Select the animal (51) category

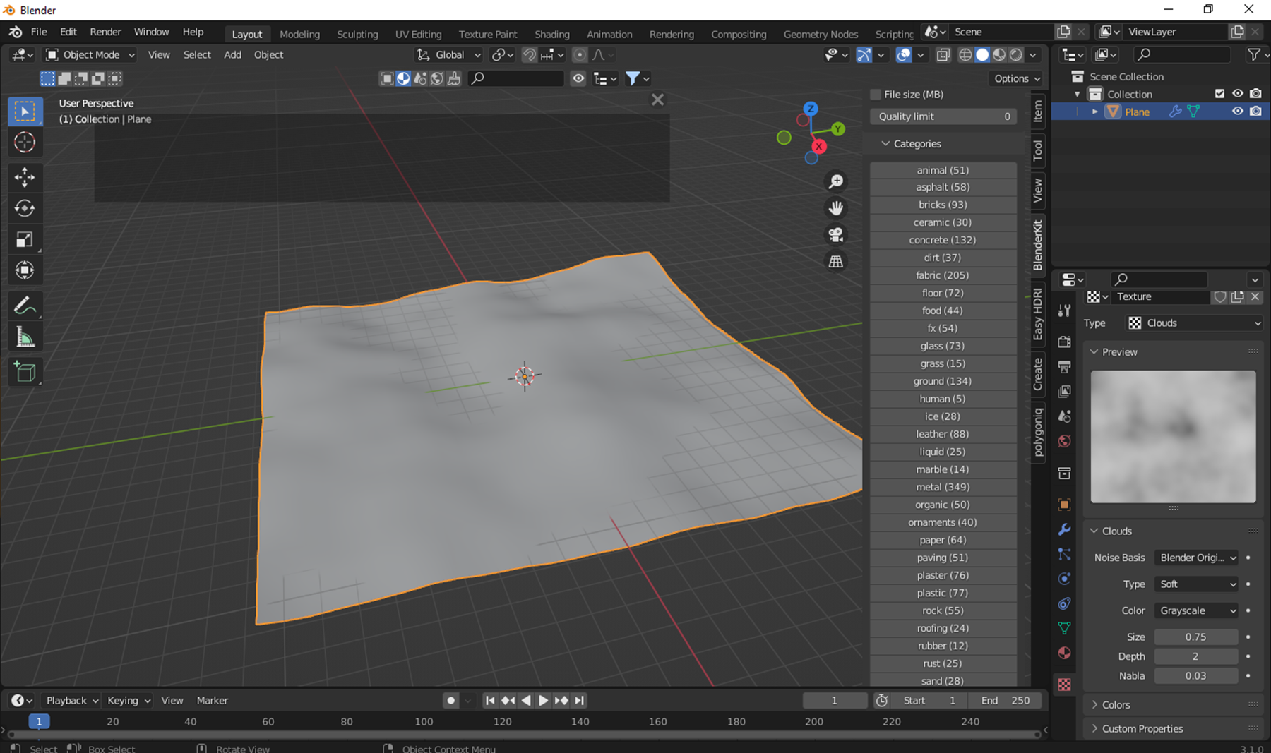click(x=943, y=170)
